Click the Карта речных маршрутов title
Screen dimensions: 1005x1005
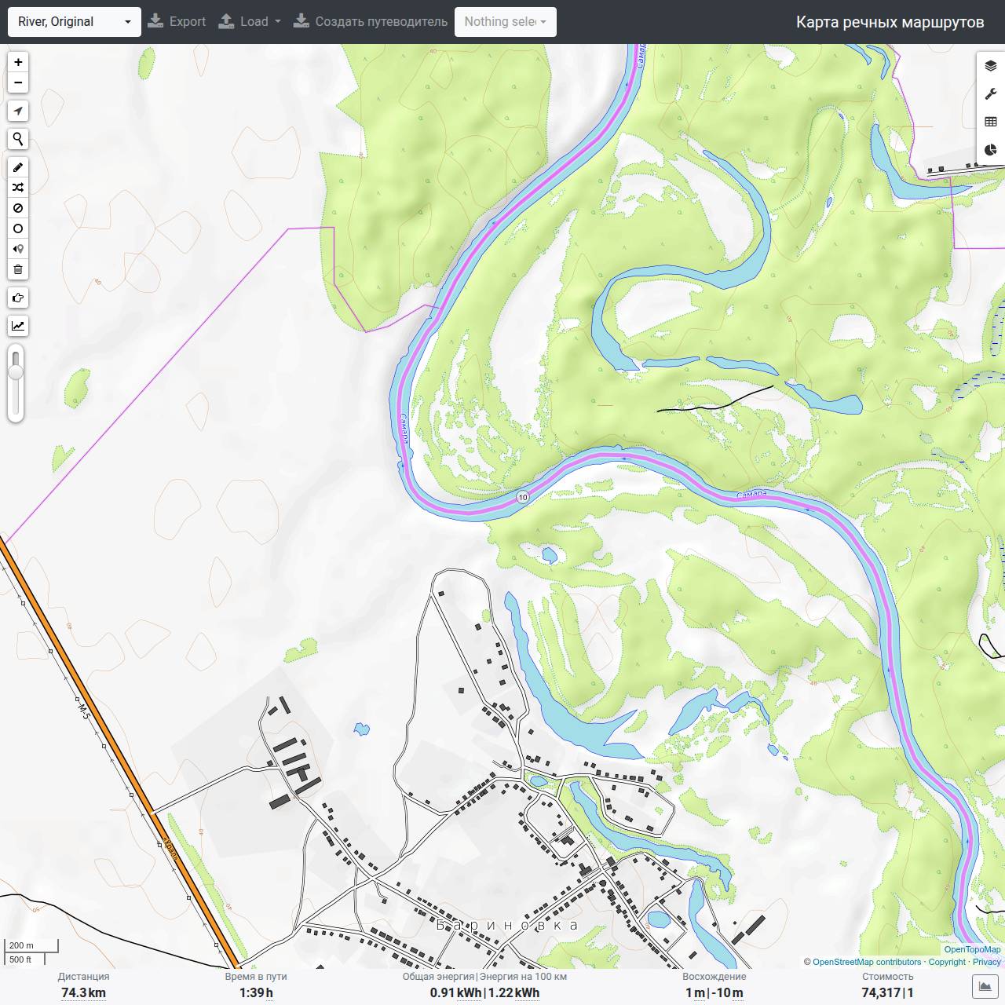pyautogui.click(x=890, y=22)
